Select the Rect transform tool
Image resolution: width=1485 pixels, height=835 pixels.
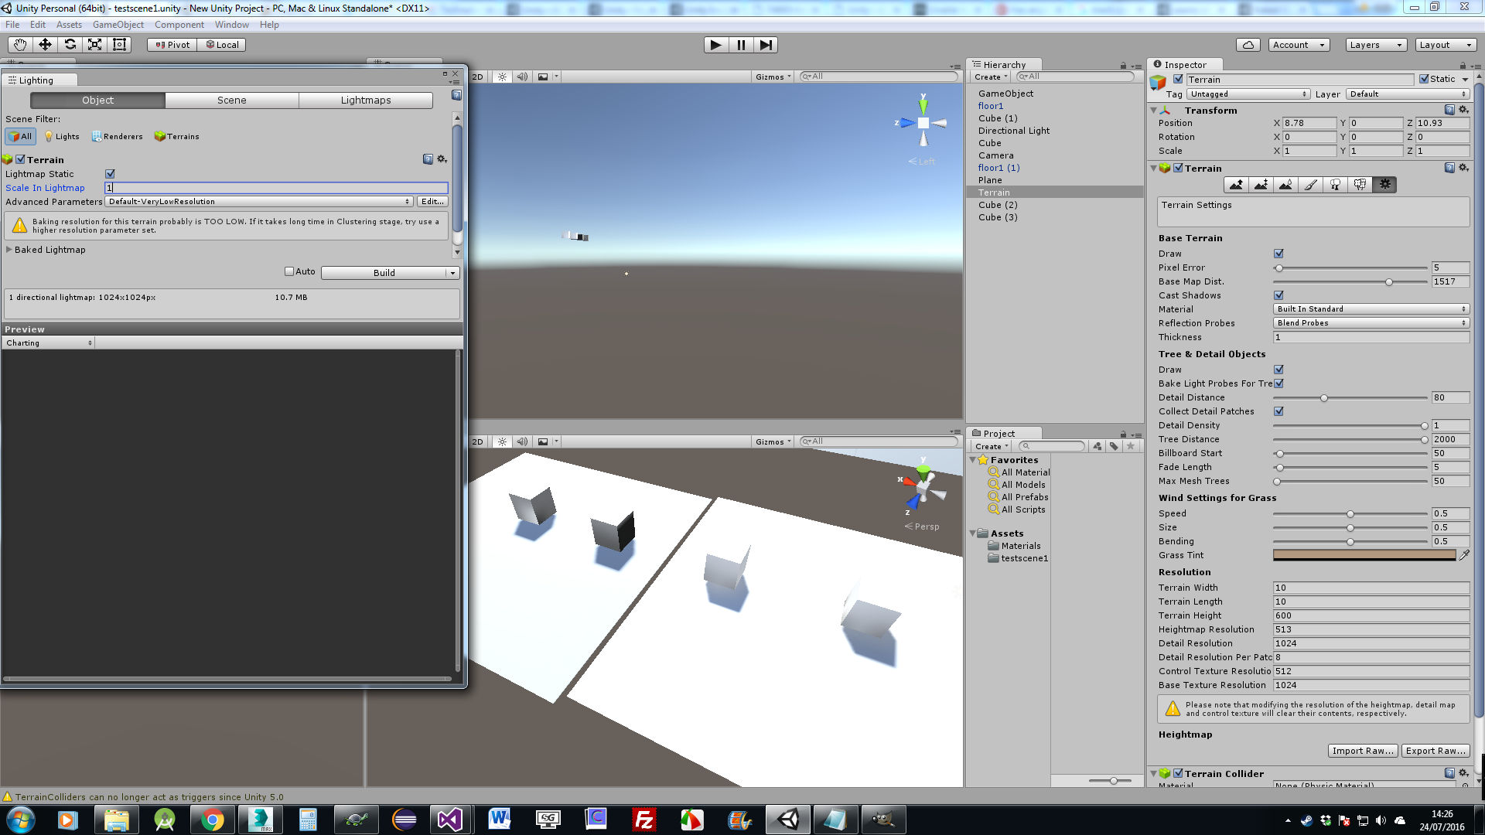pos(119,45)
